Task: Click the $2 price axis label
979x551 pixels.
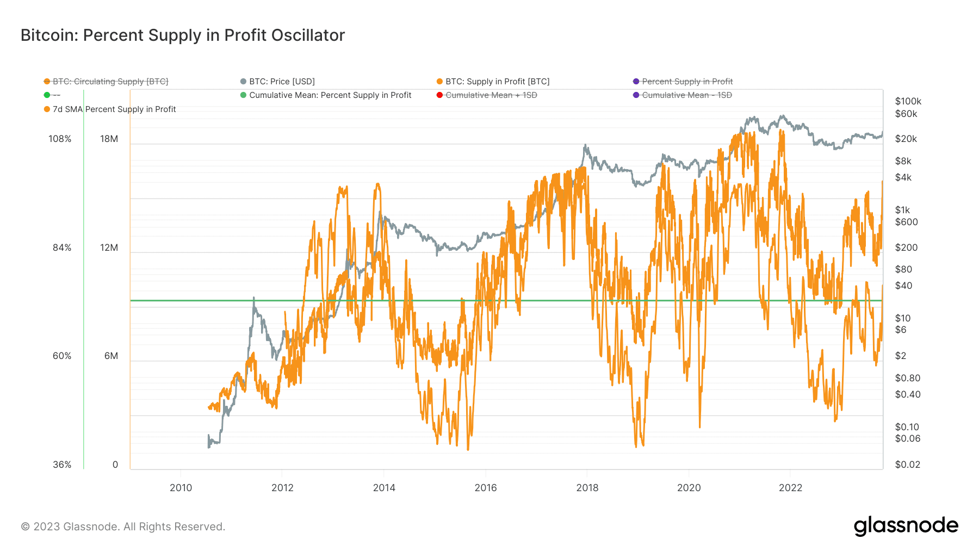Action: click(901, 356)
